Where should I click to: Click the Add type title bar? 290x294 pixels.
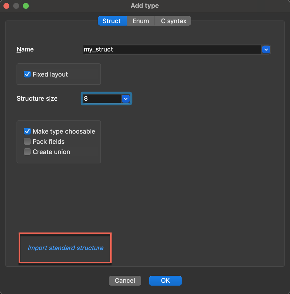145,5
